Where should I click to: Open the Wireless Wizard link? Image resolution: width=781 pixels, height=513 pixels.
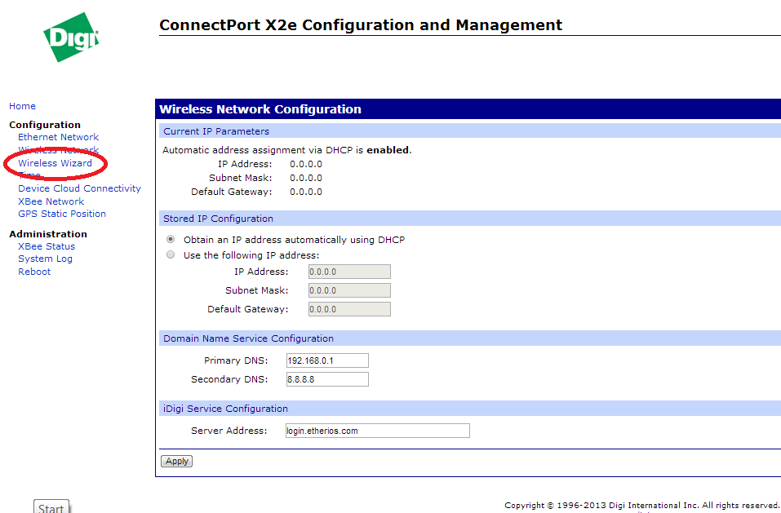click(x=55, y=163)
